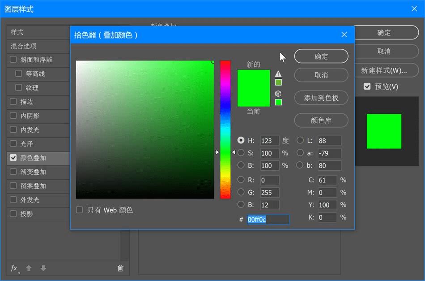Click the S saturation value field
425x281 pixels.
point(269,153)
